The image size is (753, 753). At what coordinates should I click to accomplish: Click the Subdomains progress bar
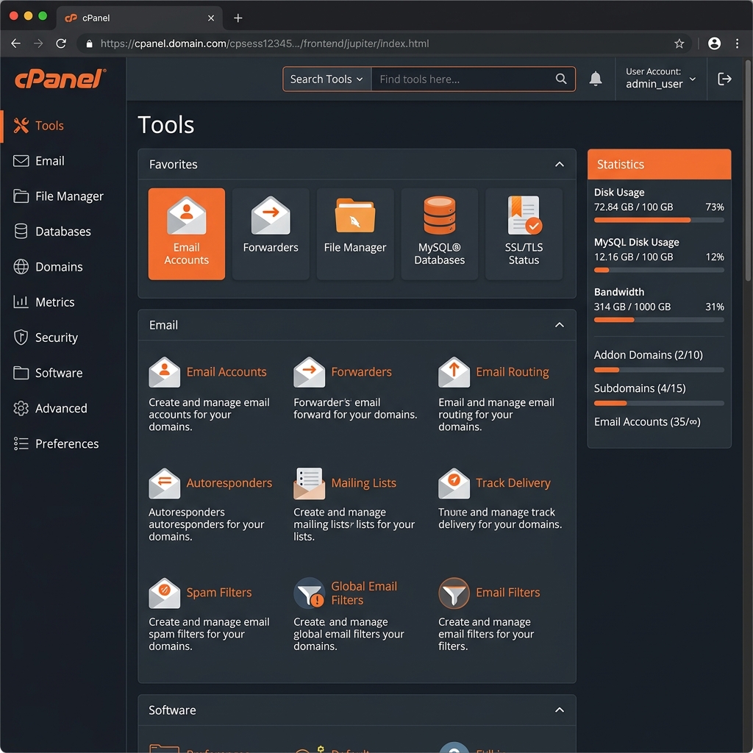coord(659,404)
